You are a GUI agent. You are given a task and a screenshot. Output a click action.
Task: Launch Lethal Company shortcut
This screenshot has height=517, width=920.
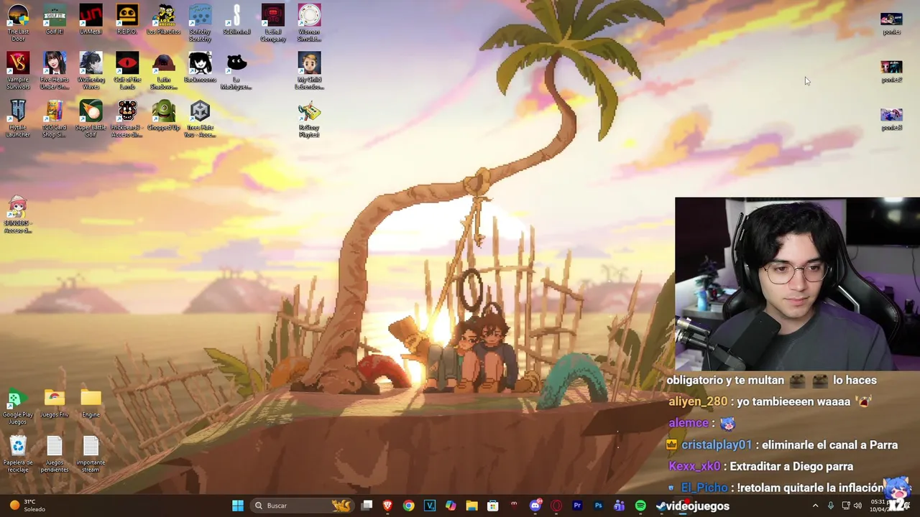click(273, 22)
